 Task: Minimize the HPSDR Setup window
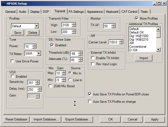(x=155, y=4)
